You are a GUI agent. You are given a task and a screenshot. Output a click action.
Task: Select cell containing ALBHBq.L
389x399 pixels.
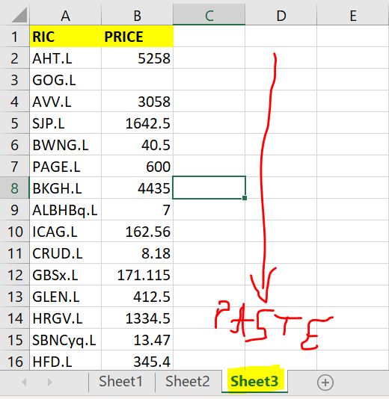pos(66,210)
